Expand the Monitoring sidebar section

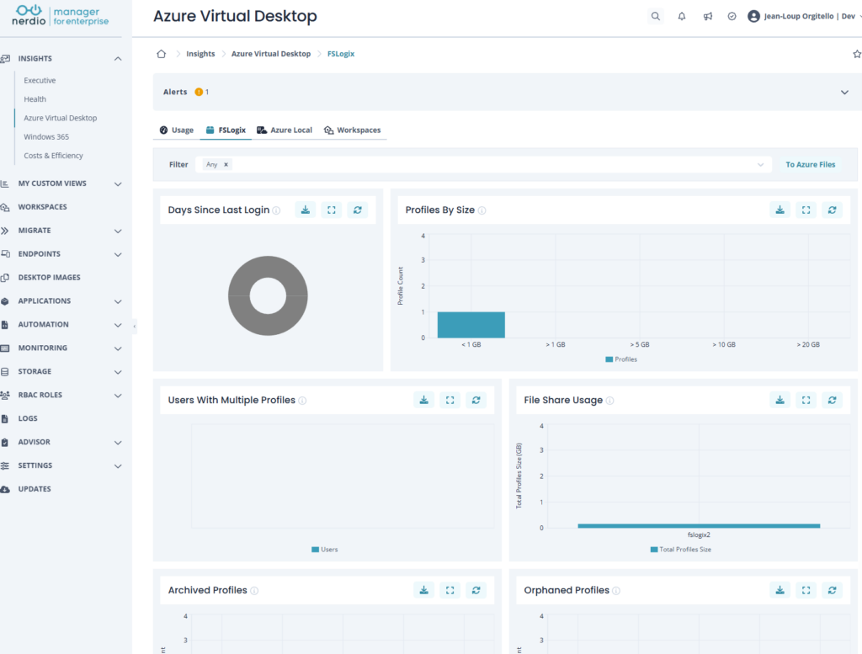pos(118,348)
